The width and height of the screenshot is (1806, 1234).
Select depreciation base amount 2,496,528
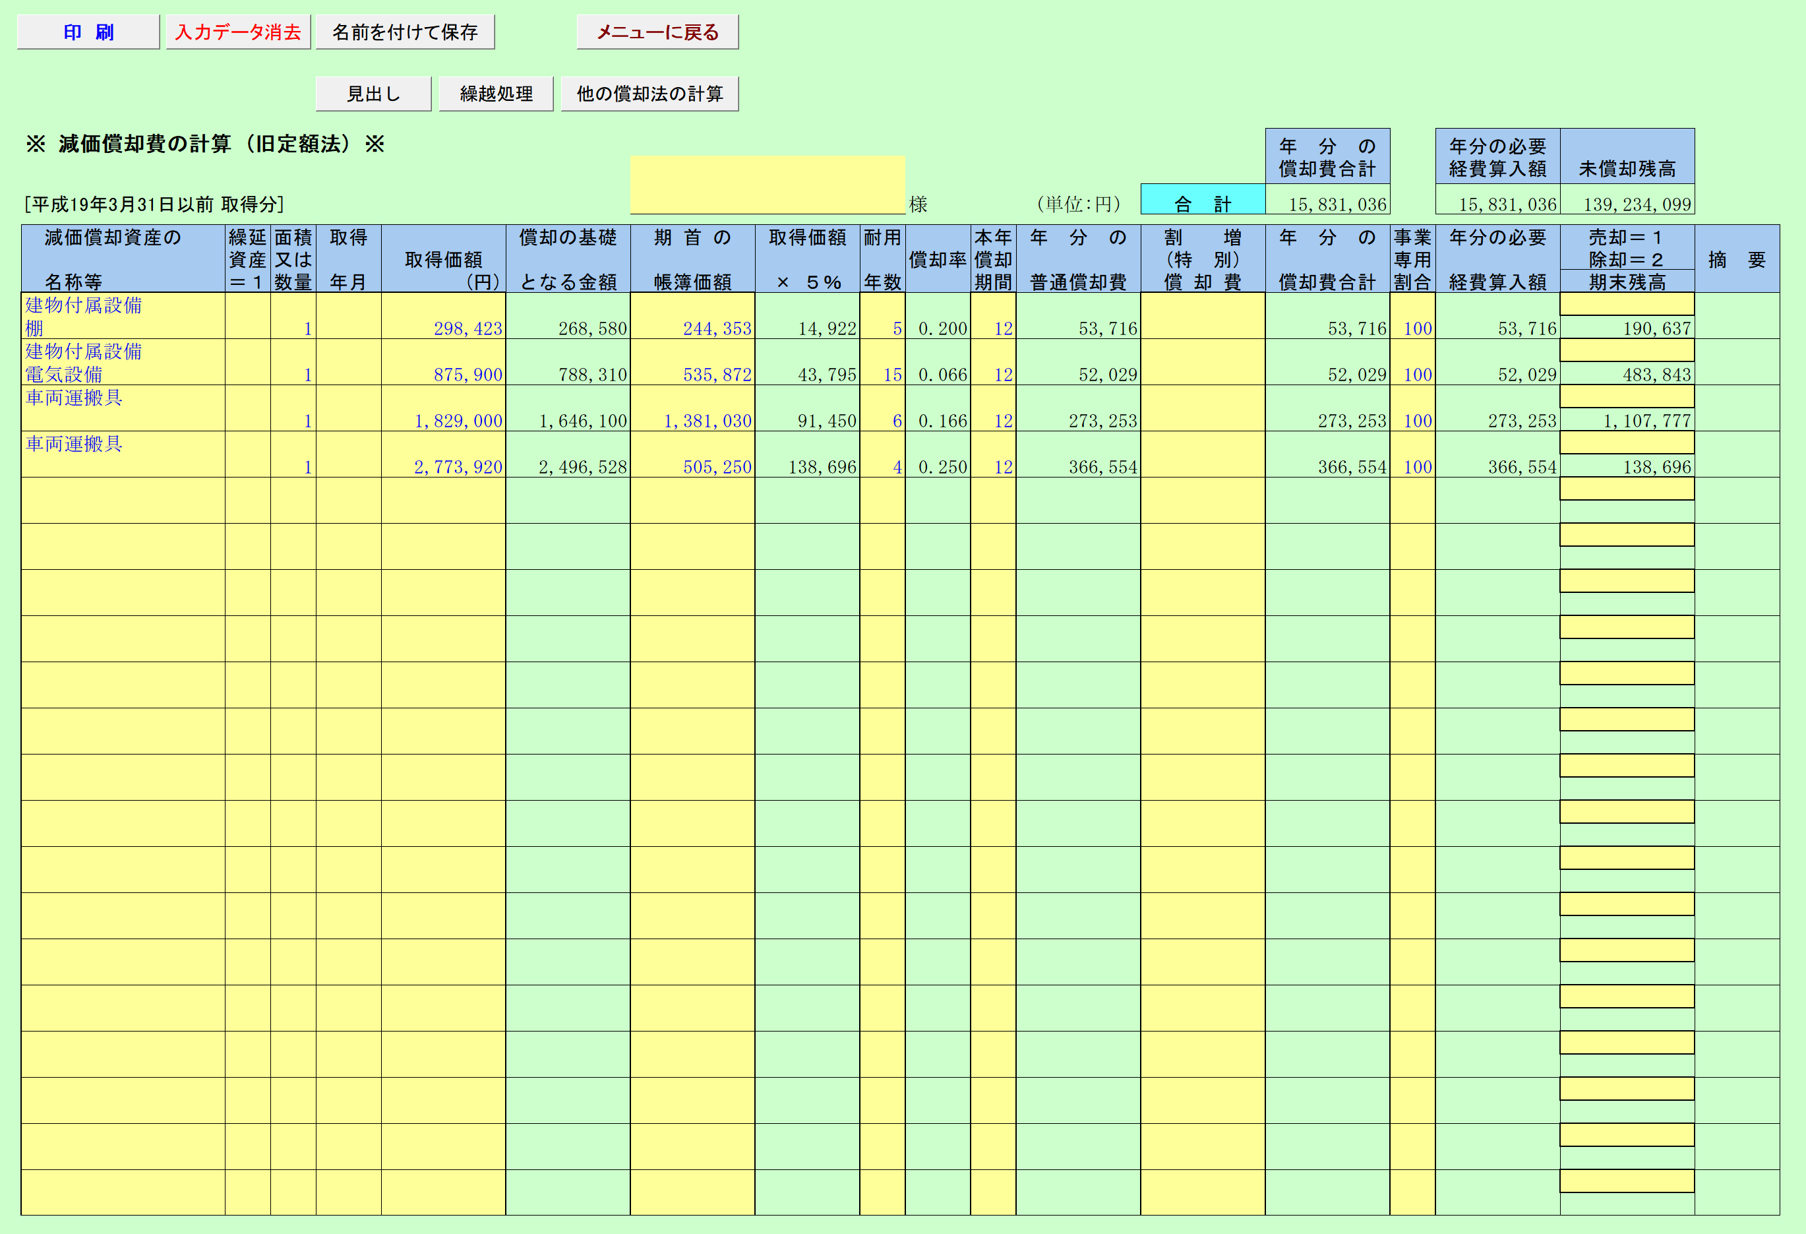click(x=568, y=454)
